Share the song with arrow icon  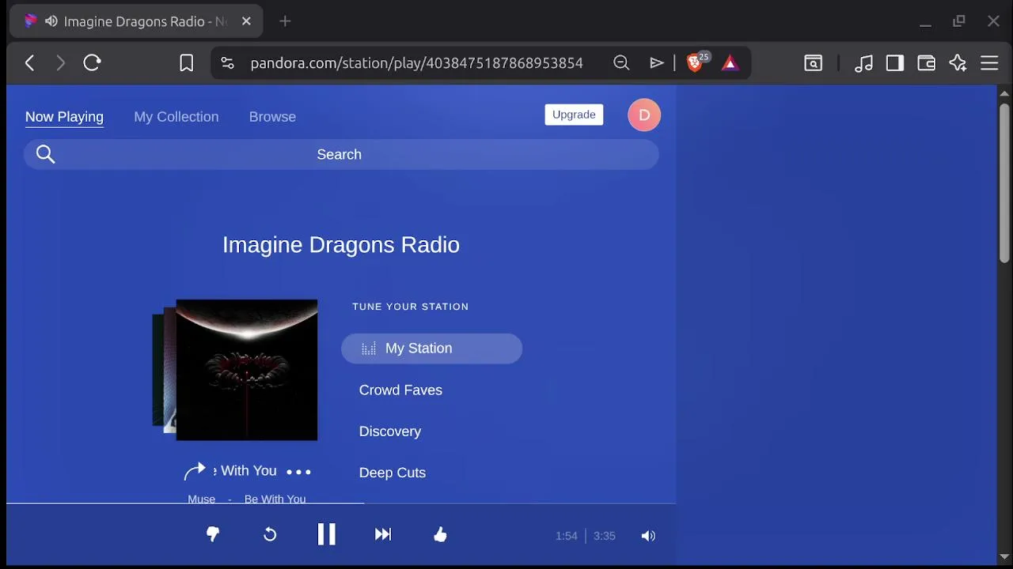pyautogui.click(x=195, y=472)
